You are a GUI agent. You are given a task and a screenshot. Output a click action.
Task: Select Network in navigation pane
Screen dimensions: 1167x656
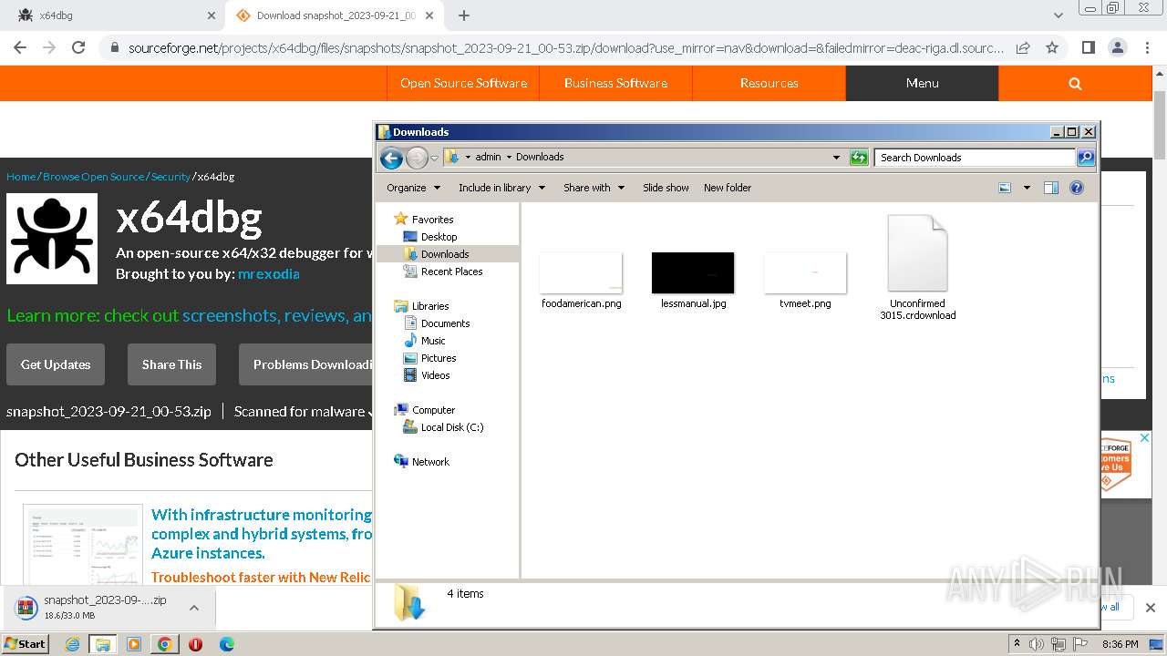(x=430, y=462)
